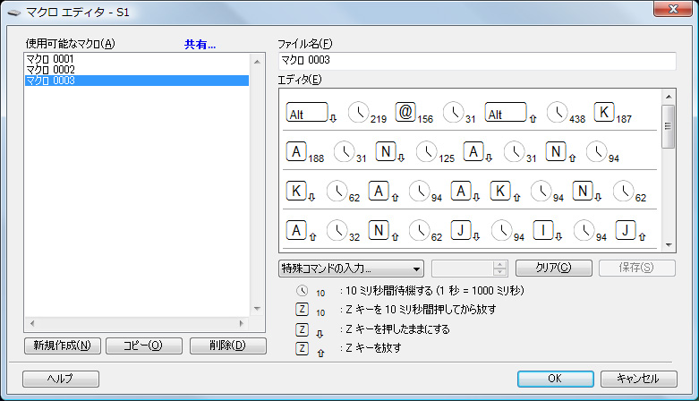Click in the ファイル名 text field

tap(476, 61)
